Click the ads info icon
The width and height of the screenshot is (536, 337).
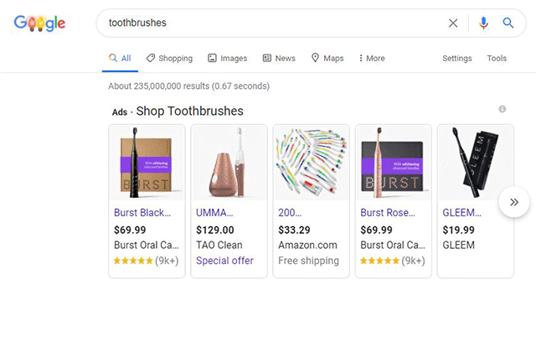(x=502, y=109)
